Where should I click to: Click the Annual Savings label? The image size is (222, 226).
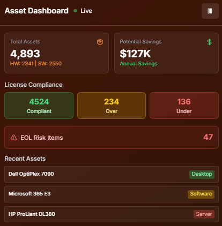(138, 64)
